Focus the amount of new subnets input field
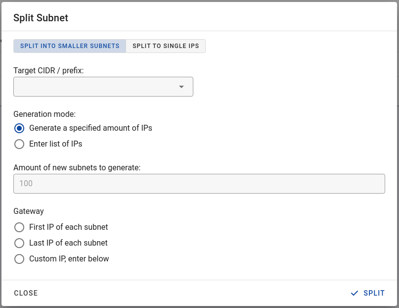The image size is (399, 308). coord(199,184)
